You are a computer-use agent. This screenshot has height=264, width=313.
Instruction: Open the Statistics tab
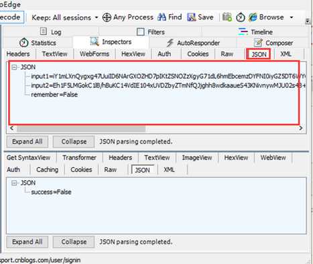tap(38, 43)
